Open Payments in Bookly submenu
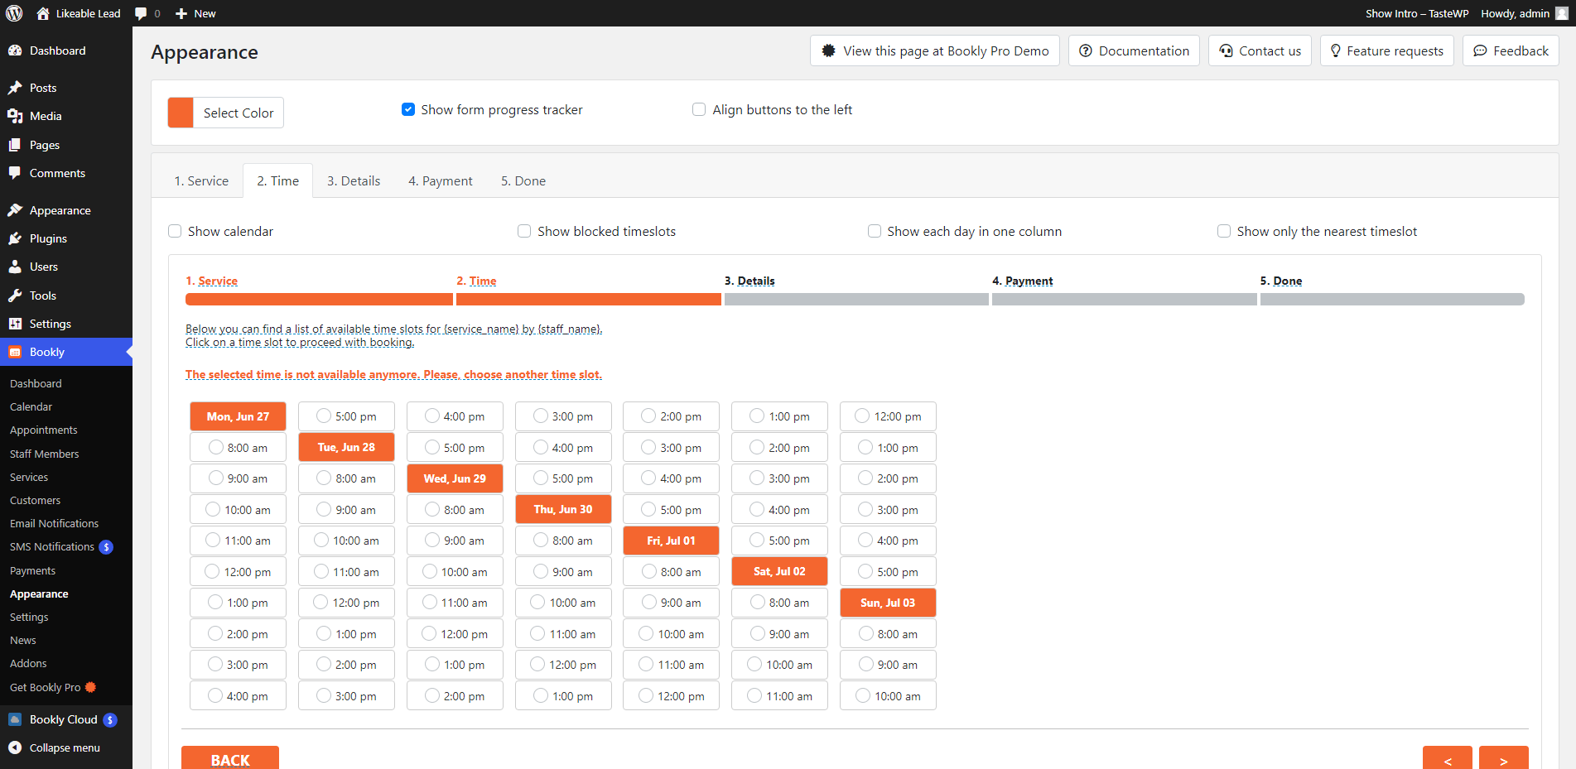The width and height of the screenshot is (1576, 769). click(32, 570)
